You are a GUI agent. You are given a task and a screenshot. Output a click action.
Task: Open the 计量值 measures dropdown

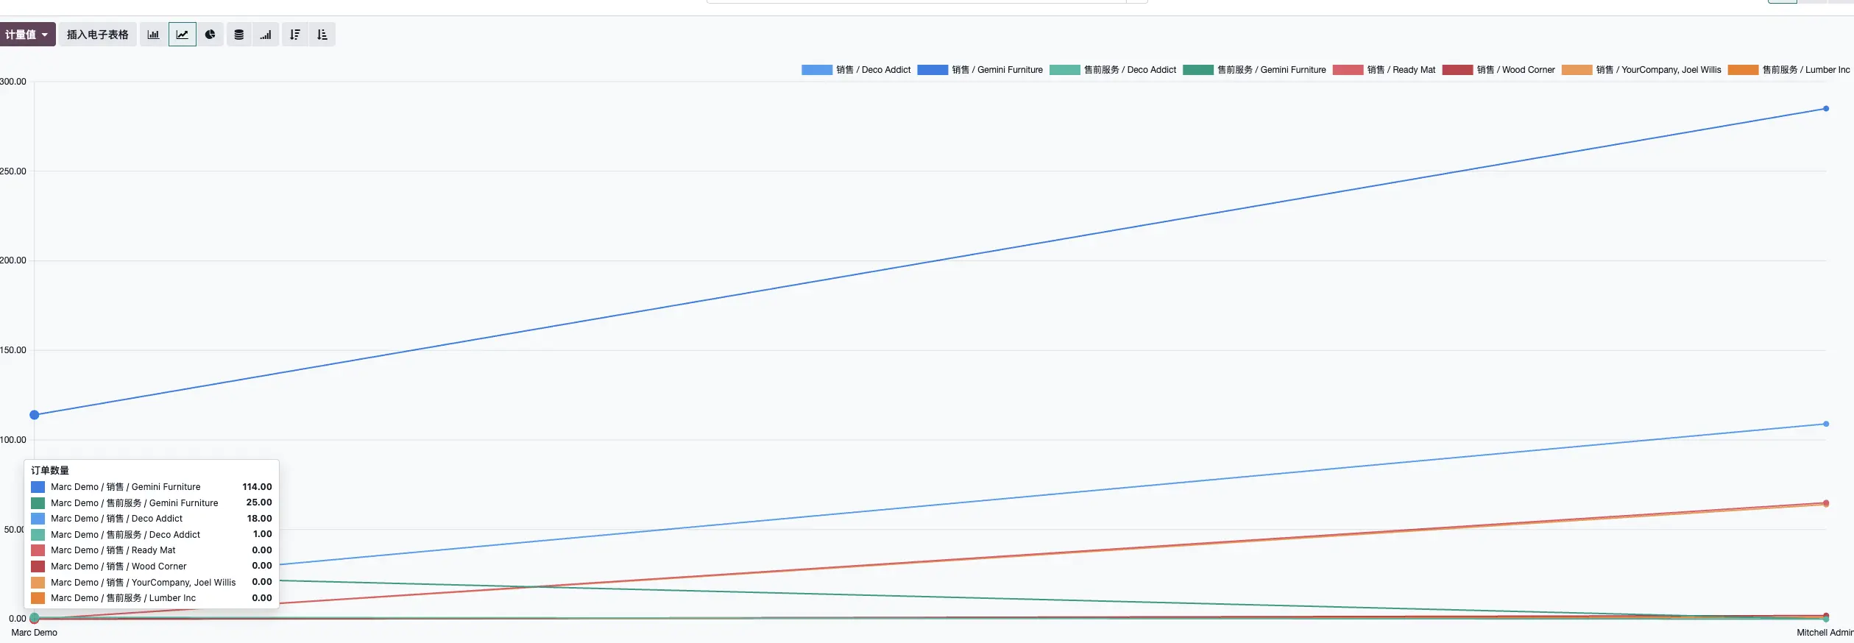(27, 35)
